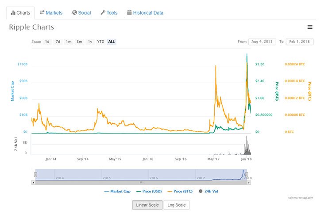
Task: Toggle the 24h Vol legend series
Action: (x=208, y=191)
